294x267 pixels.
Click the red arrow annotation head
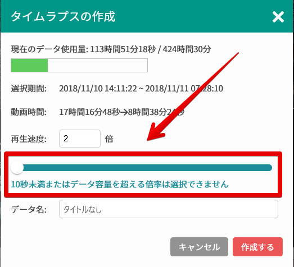[x=155, y=133]
